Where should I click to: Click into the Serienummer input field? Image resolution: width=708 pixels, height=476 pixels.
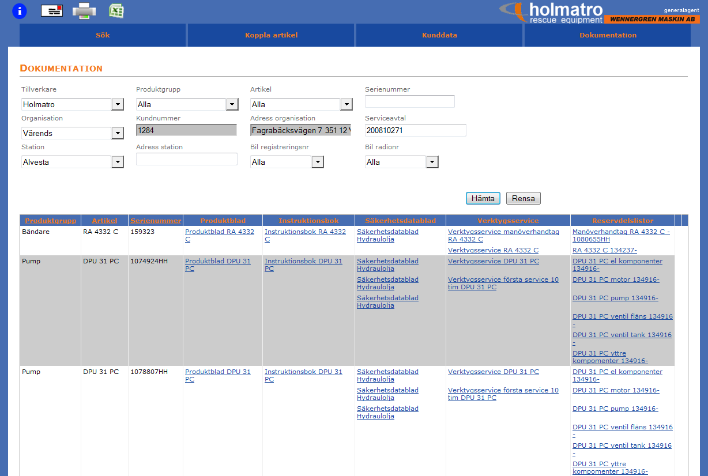click(409, 101)
